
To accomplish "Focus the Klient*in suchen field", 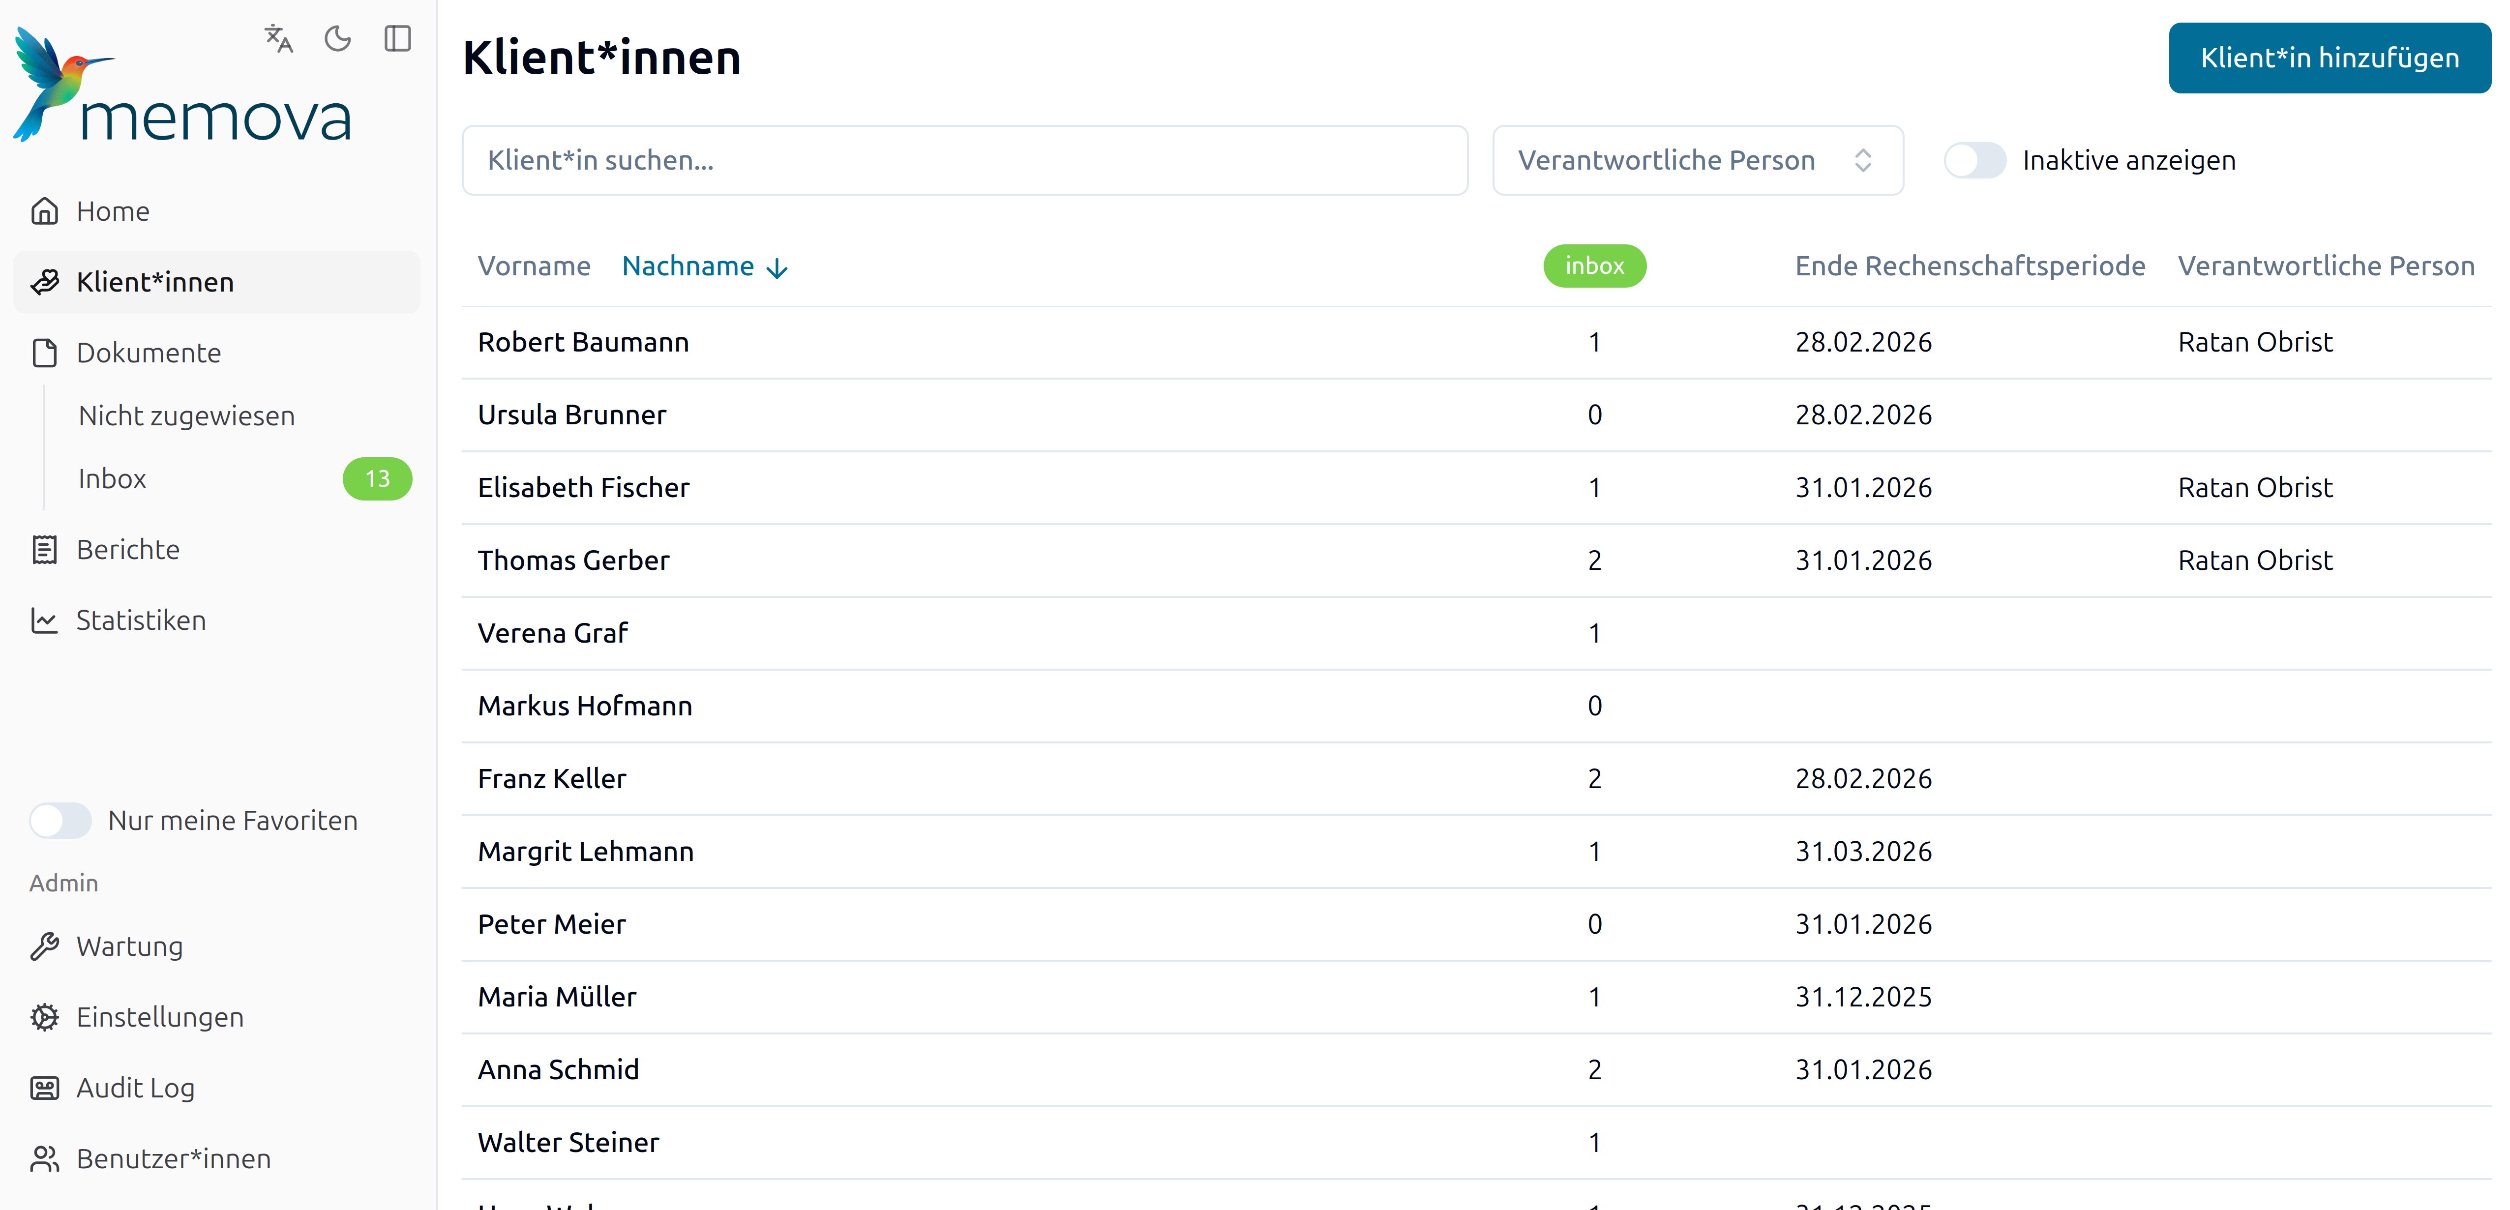I will (964, 161).
